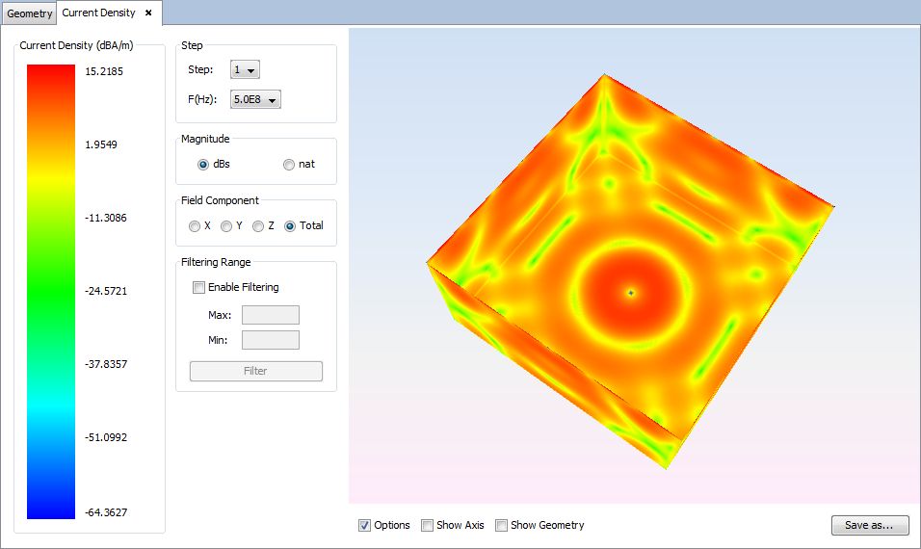The height and width of the screenshot is (549, 921).
Task: Select Z field component
Action: pos(258,226)
